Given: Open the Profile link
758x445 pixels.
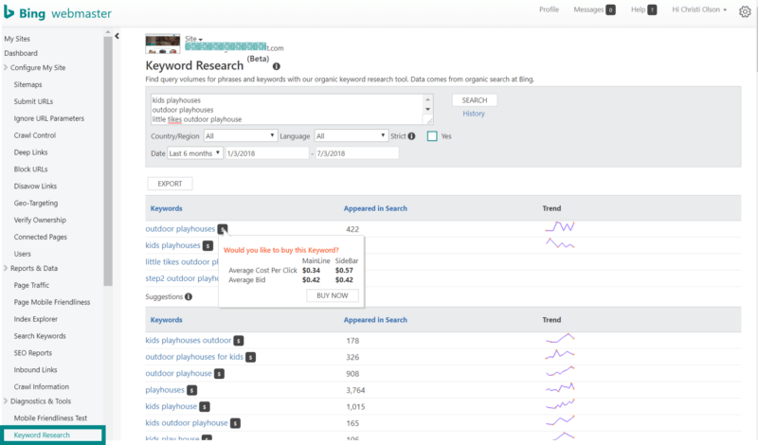Looking at the screenshot, I should click(x=549, y=9).
